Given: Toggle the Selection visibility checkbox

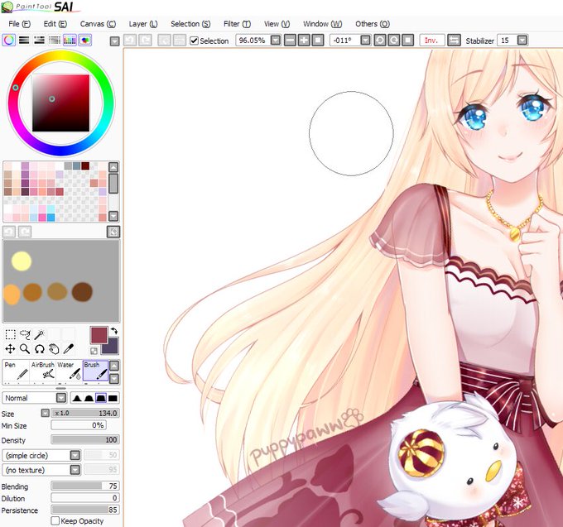Looking at the screenshot, I should 194,41.
